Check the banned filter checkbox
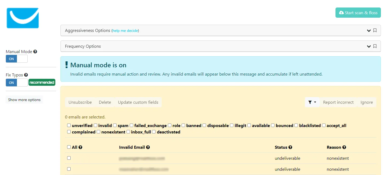The width and height of the screenshot is (386, 175). 183,125
